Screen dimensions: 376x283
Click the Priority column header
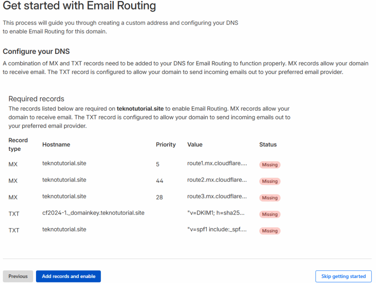coord(166,144)
